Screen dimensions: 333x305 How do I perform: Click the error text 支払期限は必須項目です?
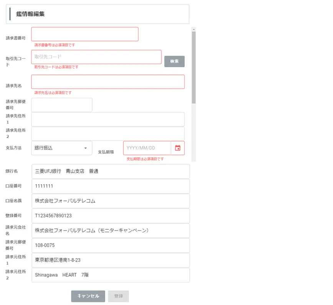pos(145,159)
